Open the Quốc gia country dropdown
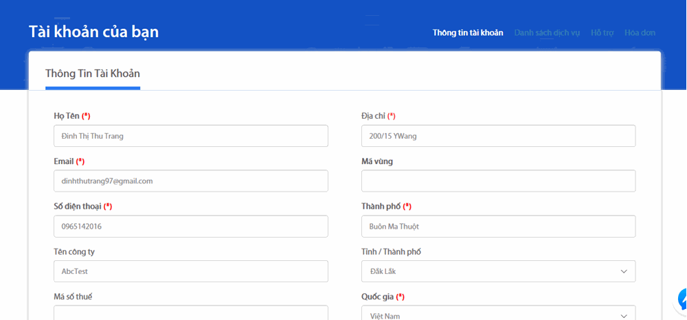This screenshot has height=320, width=687. (497, 315)
